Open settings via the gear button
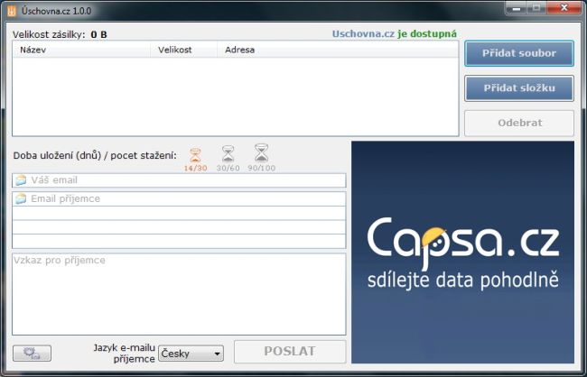587x377 pixels. (32, 353)
